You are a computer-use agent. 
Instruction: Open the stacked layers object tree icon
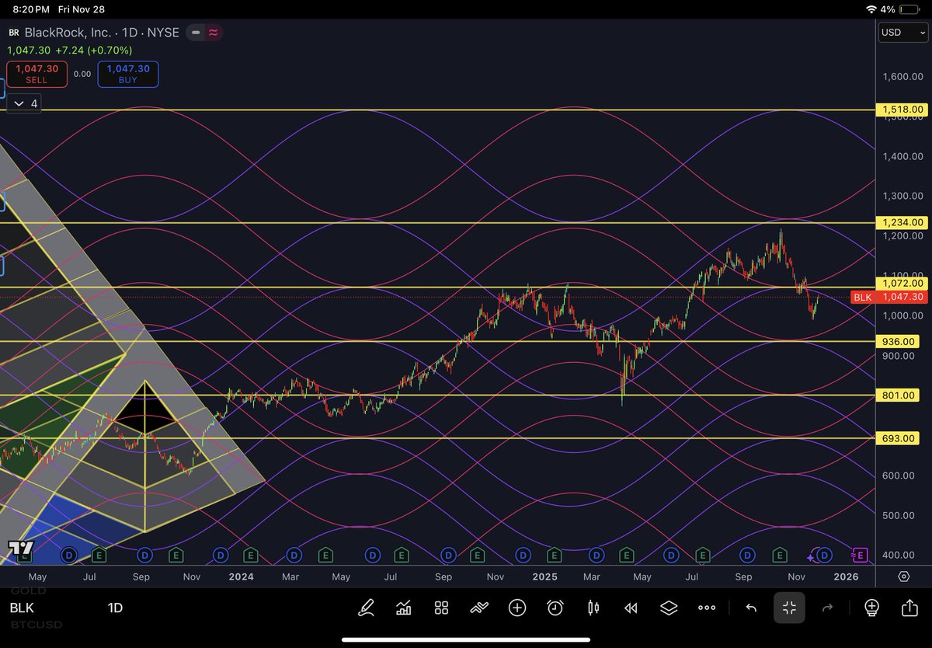(669, 608)
